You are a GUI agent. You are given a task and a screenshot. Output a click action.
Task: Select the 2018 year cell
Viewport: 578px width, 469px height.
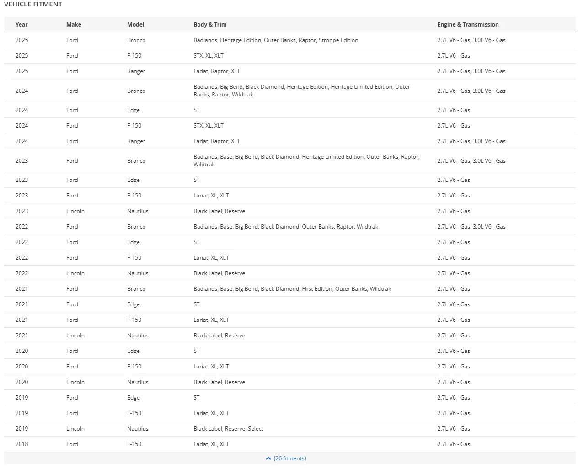click(x=21, y=444)
